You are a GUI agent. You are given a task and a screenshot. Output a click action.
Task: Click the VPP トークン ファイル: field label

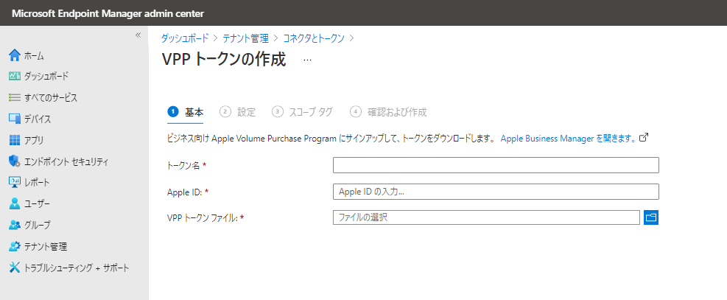[x=202, y=217]
